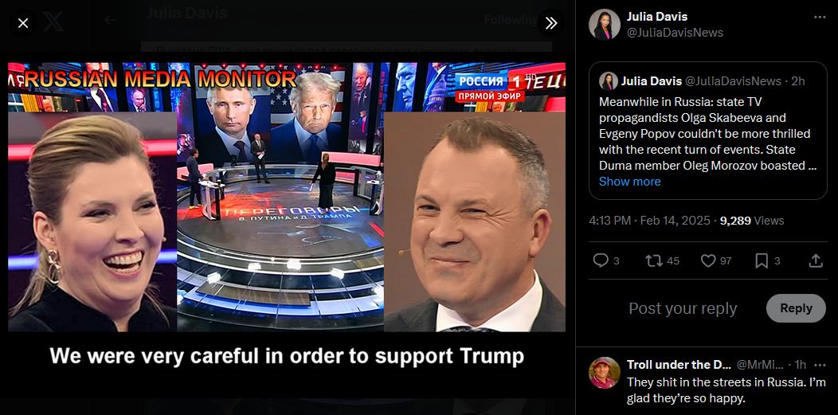Open the quoted post avatar of Julia Davis
838x415 pixels.
609,81
